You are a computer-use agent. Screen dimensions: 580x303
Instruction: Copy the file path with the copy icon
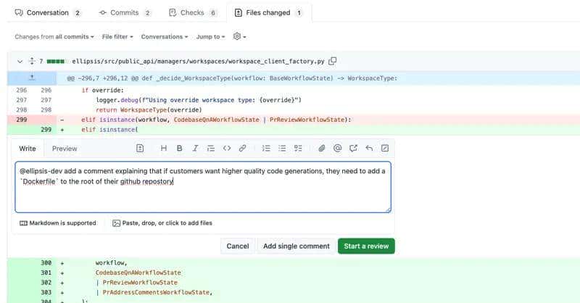[x=333, y=62]
